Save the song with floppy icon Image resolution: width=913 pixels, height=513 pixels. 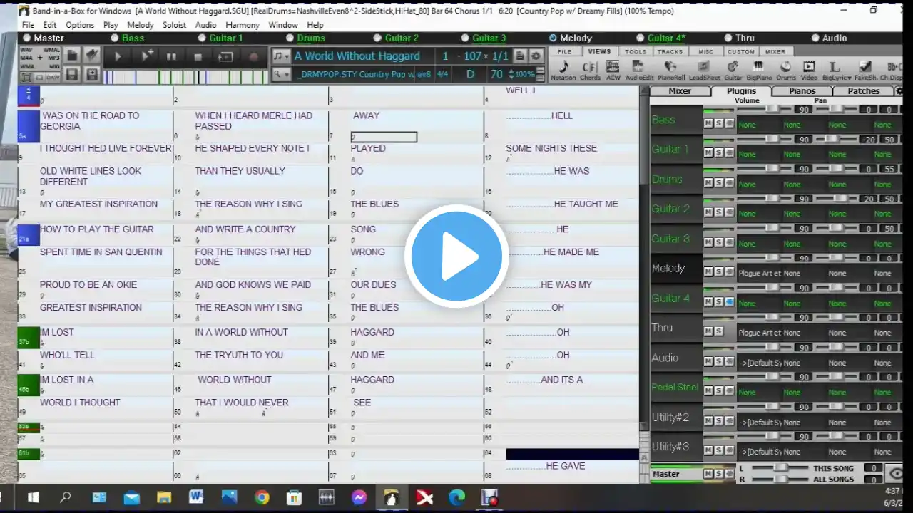72,74
